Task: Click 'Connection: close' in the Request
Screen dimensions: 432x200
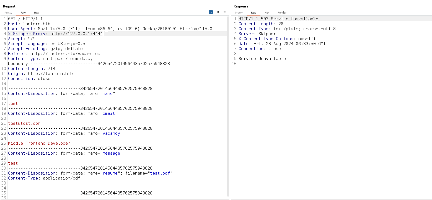Action: point(29,79)
